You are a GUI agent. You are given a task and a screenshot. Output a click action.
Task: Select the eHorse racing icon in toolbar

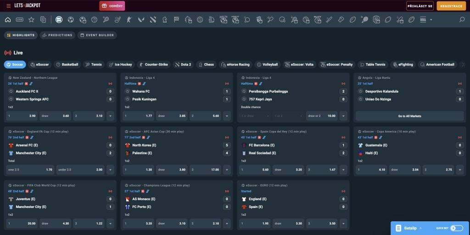click(x=188, y=20)
